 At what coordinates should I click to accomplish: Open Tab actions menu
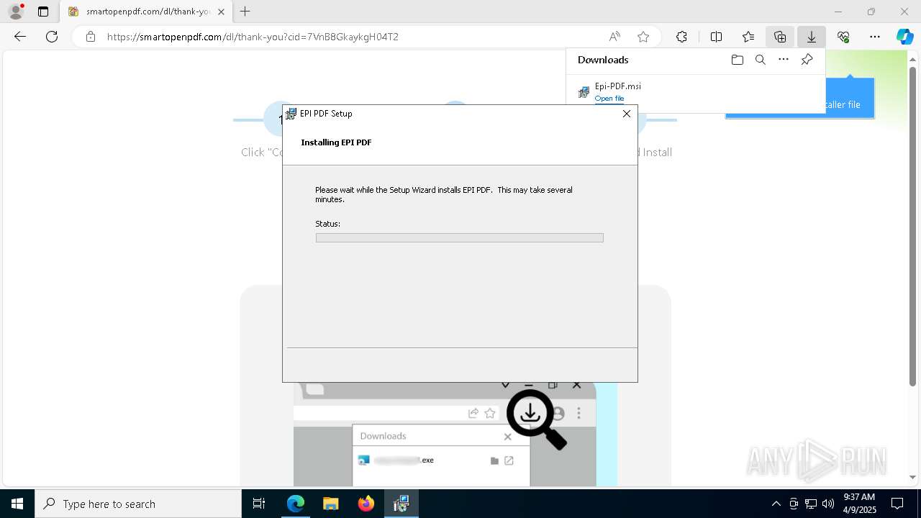[43, 12]
